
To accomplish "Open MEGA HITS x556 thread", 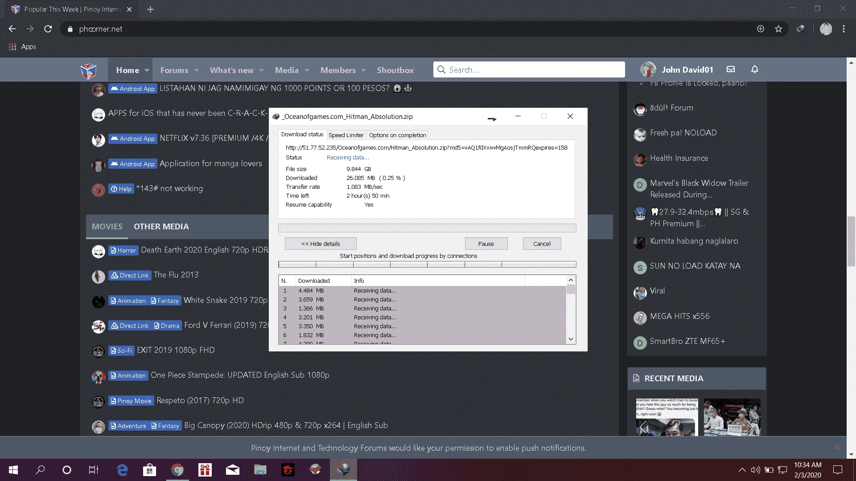I will tap(679, 316).
